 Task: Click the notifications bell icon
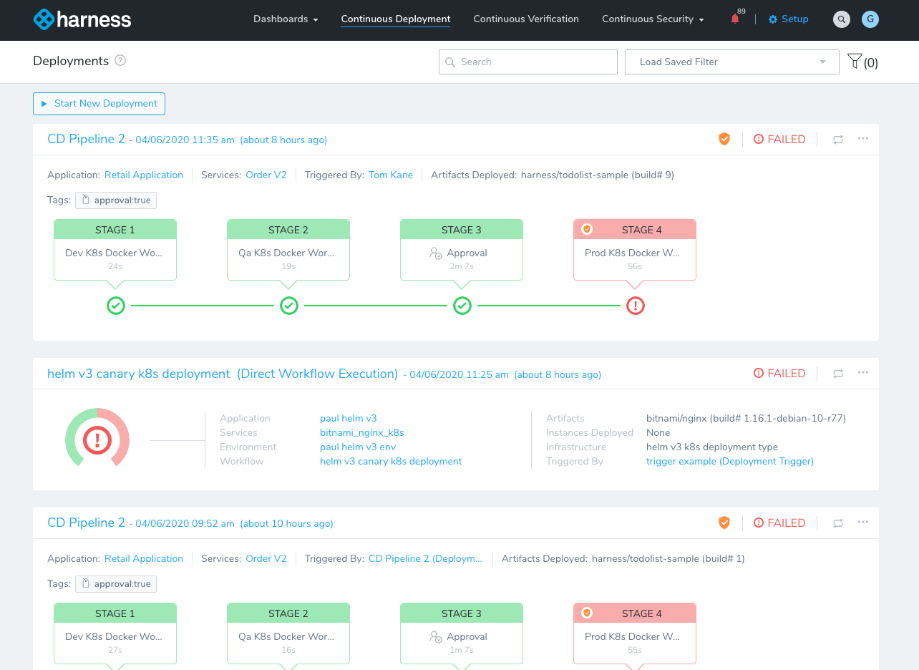(735, 19)
